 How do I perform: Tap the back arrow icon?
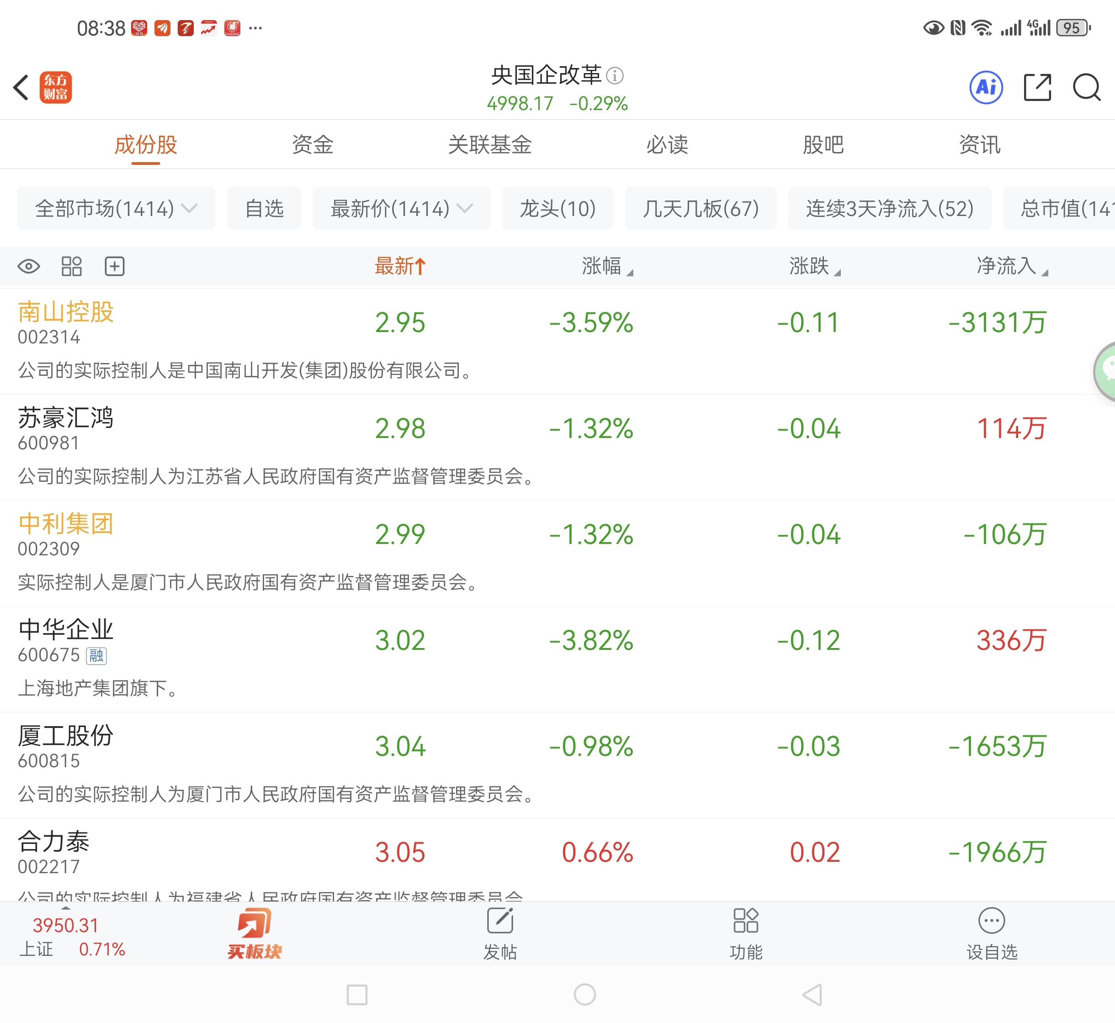(21, 88)
